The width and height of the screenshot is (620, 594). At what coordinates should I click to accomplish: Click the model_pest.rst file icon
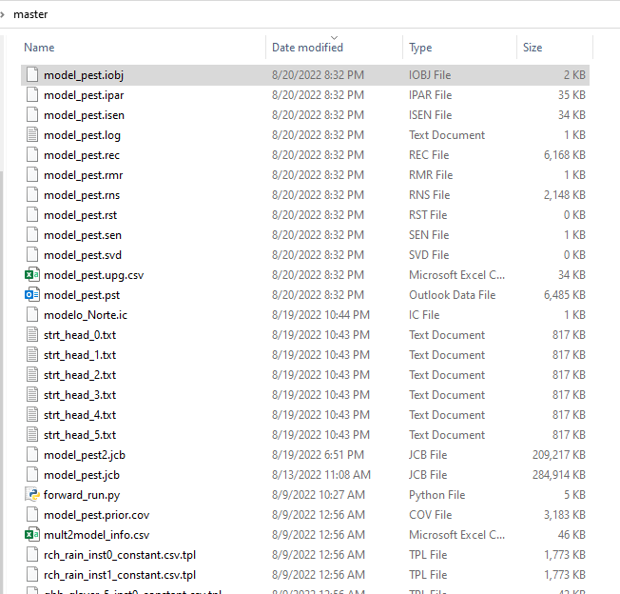(x=32, y=215)
